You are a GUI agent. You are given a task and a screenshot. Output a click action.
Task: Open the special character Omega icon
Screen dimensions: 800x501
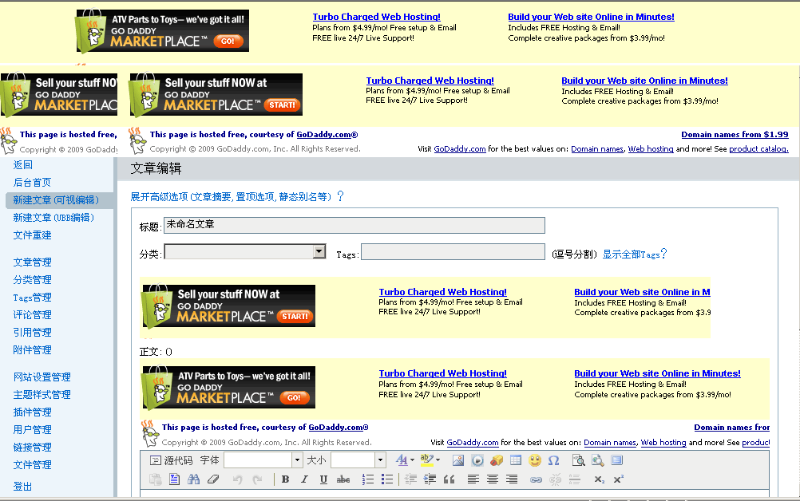[553, 460]
